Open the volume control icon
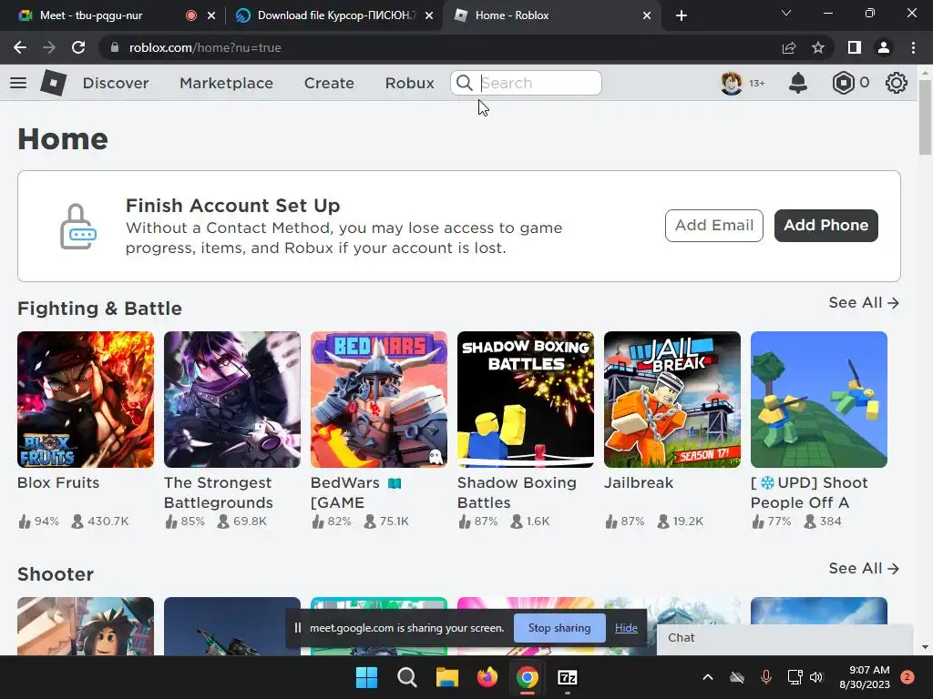 point(816,677)
